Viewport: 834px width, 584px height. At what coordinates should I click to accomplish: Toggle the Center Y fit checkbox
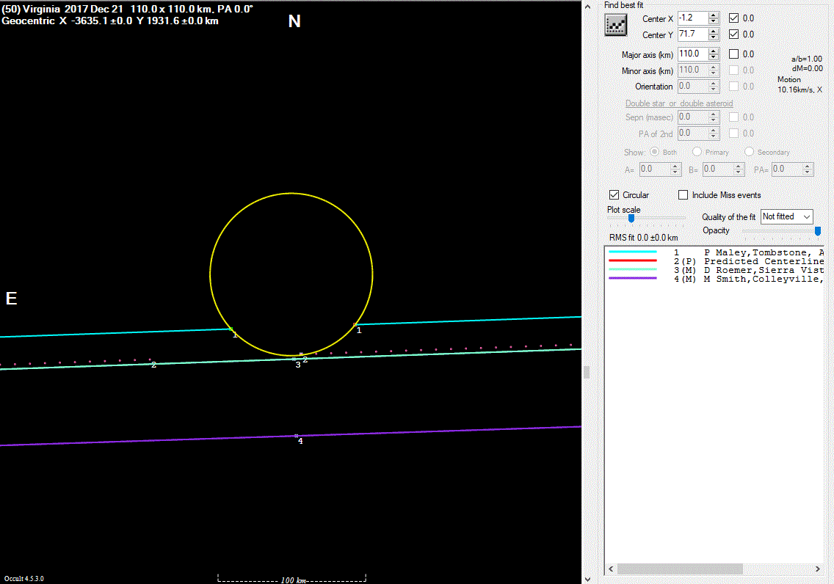coord(734,34)
